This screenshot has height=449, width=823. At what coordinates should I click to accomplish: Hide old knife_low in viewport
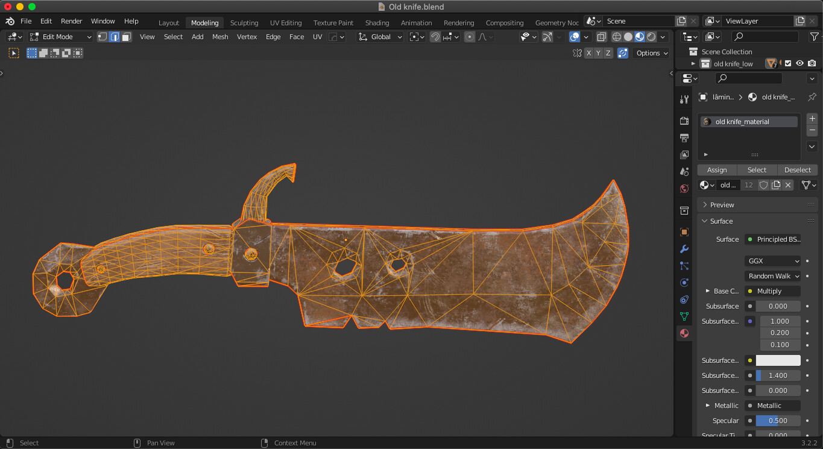(799, 63)
